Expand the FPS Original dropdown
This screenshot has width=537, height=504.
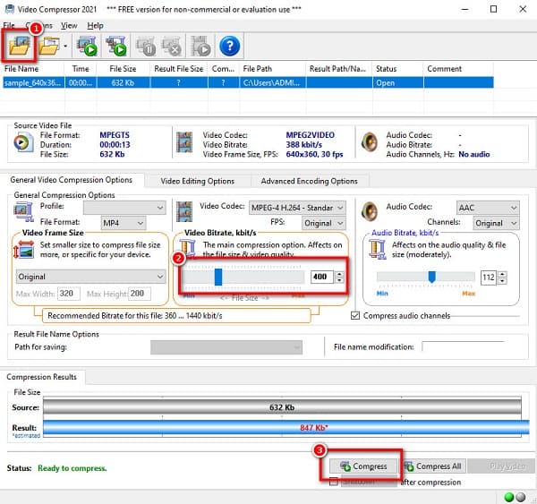pos(324,223)
